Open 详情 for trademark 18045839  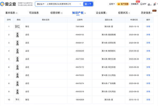coord(148,100)
